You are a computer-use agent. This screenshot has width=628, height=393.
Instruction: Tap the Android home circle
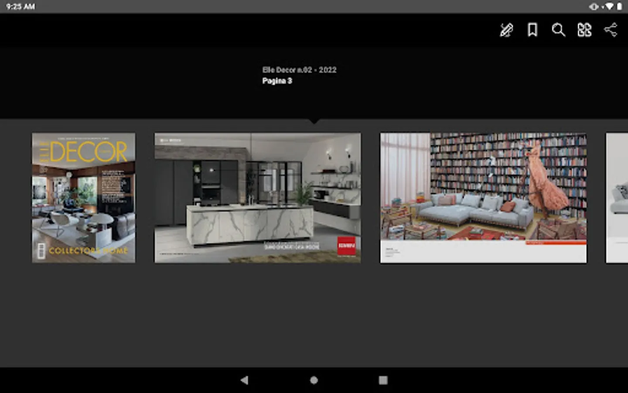point(314,380)
